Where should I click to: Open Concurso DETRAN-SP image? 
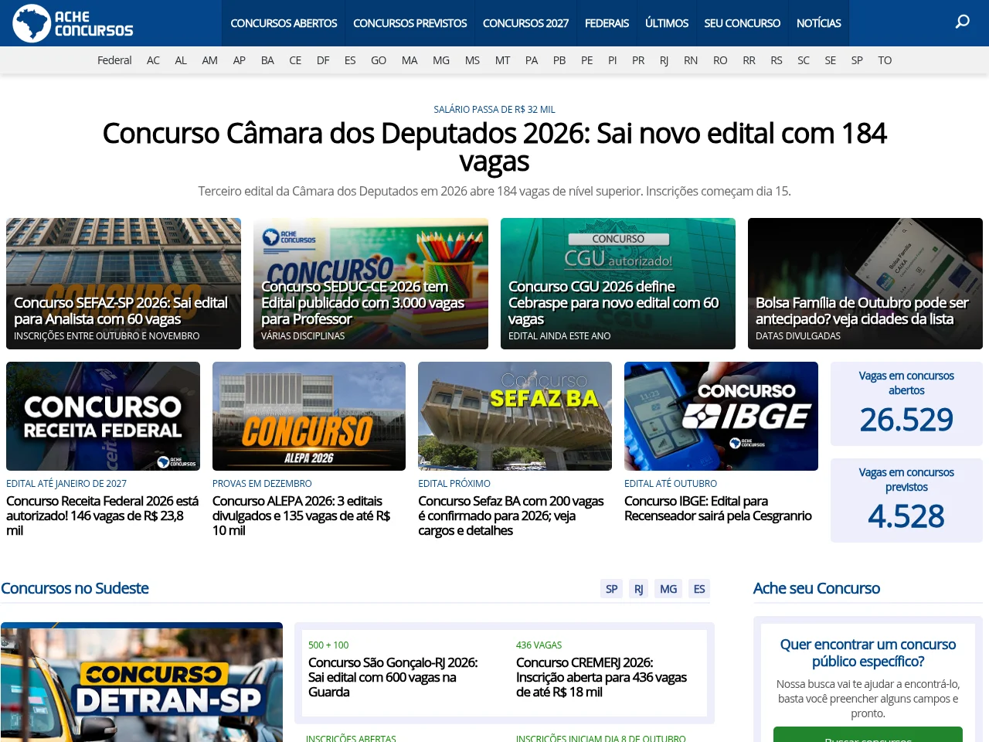click(x=141, y=682)
